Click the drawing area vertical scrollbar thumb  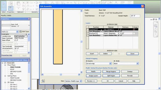point(159,54)
